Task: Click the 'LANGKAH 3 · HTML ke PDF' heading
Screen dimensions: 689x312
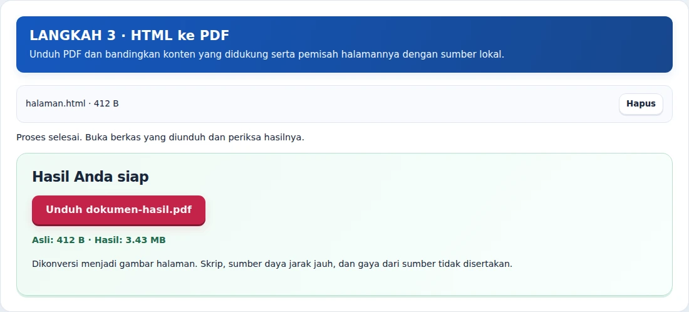Action: click(129, 36)
